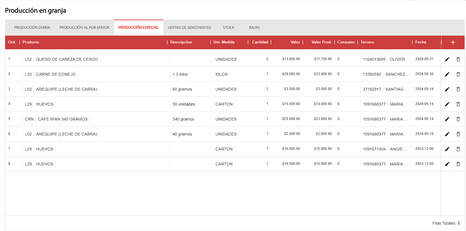466x231 pixels.
Task: Edit the QUESO DE CABEZA DE CERDO row
Action: coord(447,59)
